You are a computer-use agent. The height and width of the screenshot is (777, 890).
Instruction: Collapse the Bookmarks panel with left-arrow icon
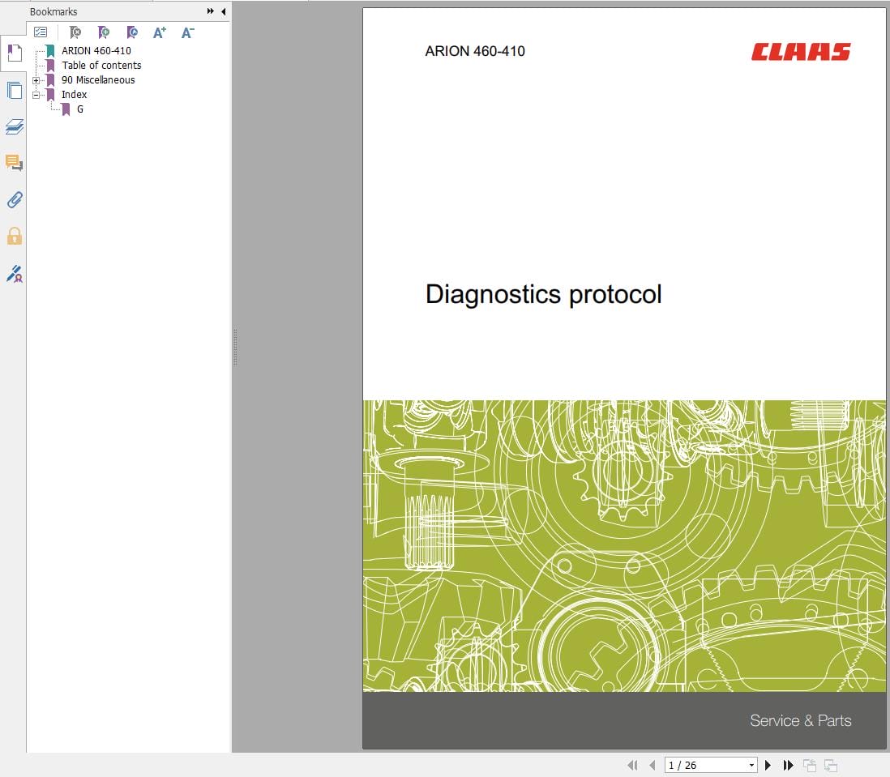pos(224,11)
